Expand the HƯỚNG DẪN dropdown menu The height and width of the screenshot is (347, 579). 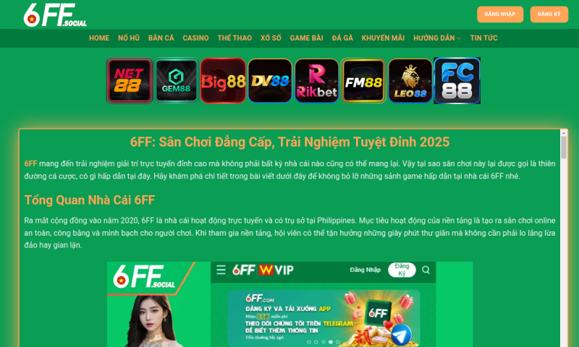[x=437, y=38]
